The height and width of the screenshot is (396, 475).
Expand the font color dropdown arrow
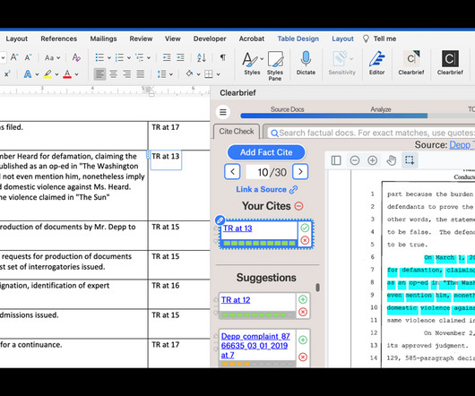[x=77, y=74]
